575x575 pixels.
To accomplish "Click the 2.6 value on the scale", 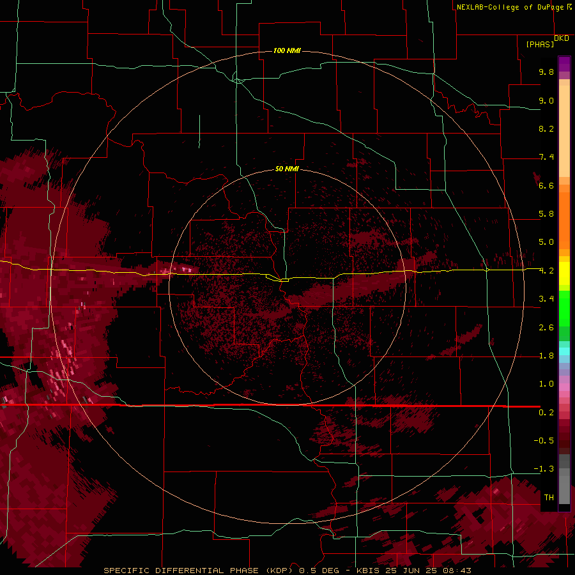I will pos(546,328).
